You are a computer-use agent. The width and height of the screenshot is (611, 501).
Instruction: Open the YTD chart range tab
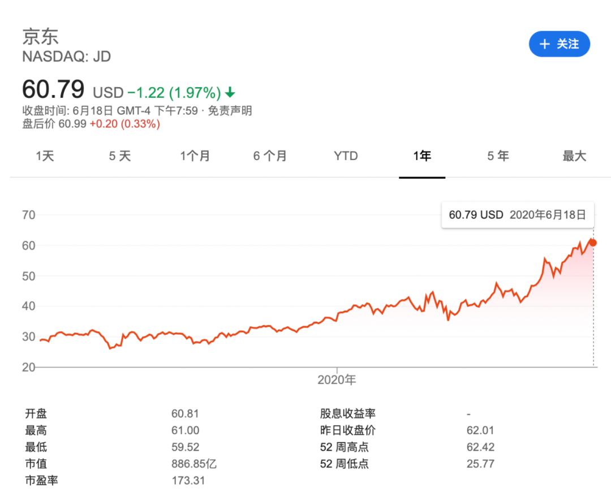point(346,156)
